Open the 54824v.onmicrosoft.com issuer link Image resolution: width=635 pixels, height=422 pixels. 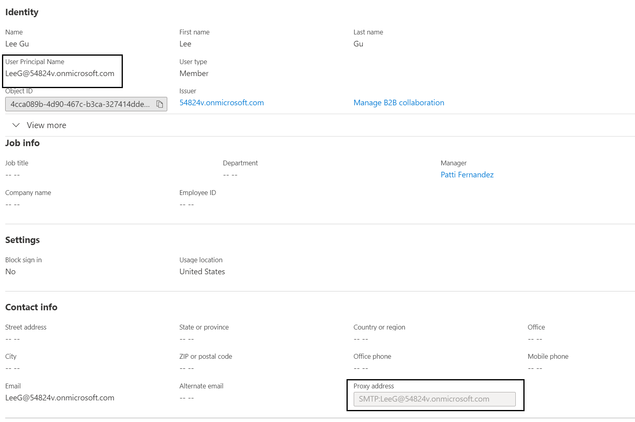[x=221, y=102]
